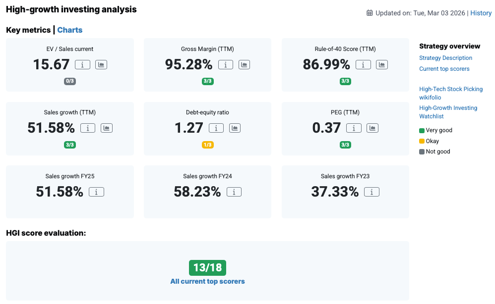
Task: Show info for Debt-equity ratio
Action: click(216, 128)
